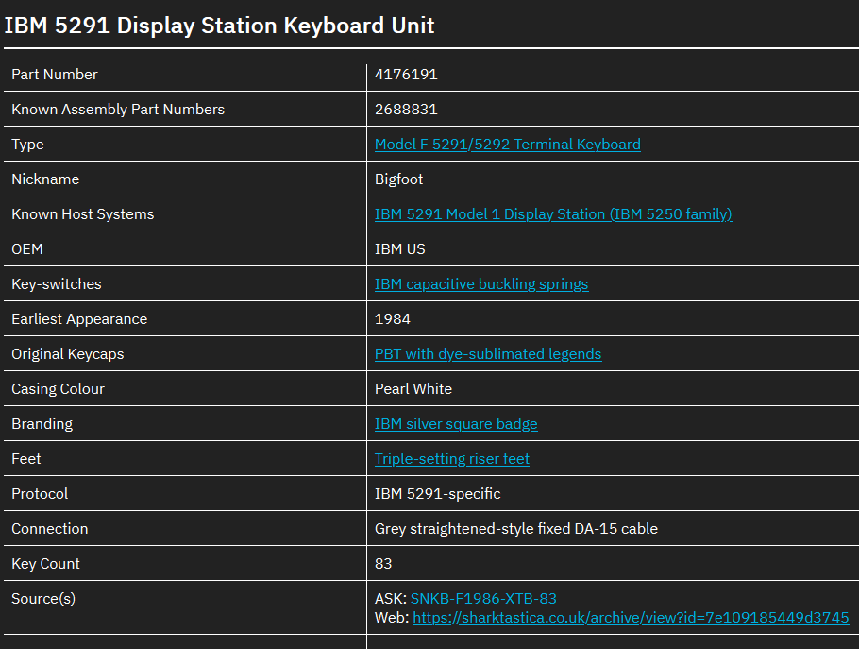
Task: Open the IBM silver square badge link
Action: tap(456, 423)
